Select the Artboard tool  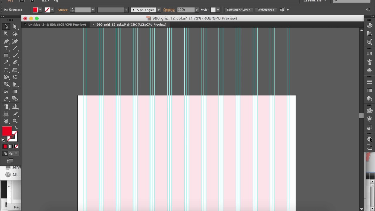tap(6, 114)
